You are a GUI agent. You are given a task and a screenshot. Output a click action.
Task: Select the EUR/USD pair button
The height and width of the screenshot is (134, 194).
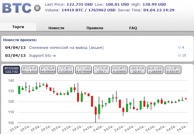pyautogui.click(x=155, y=70)
